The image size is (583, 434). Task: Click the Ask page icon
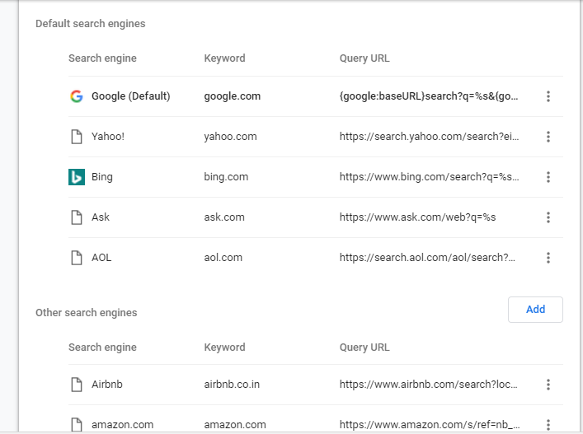click(x=77, y=217)
